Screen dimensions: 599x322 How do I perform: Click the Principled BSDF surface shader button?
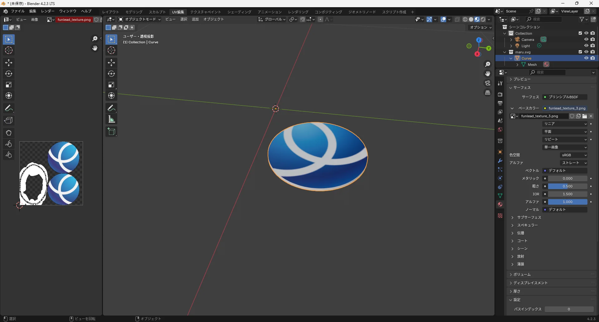565,97
